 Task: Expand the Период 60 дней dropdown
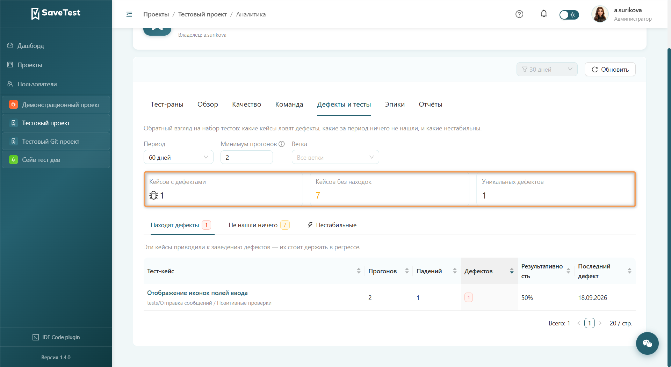click(178, 157)
